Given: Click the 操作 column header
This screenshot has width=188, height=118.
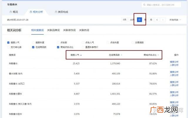Looking at the screenshot, I should (x=176, y=55).
